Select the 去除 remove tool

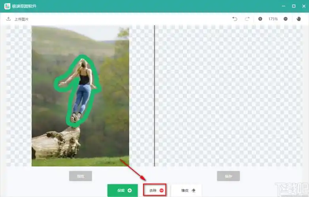pyautogui.click(x=154, y=191)
